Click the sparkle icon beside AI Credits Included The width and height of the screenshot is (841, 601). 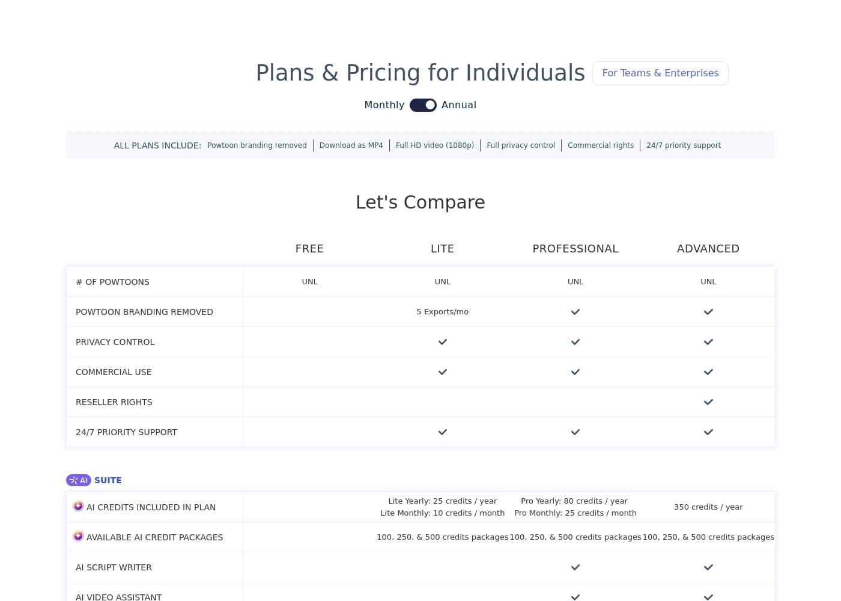pyautogui.click(x=78, y=506)
